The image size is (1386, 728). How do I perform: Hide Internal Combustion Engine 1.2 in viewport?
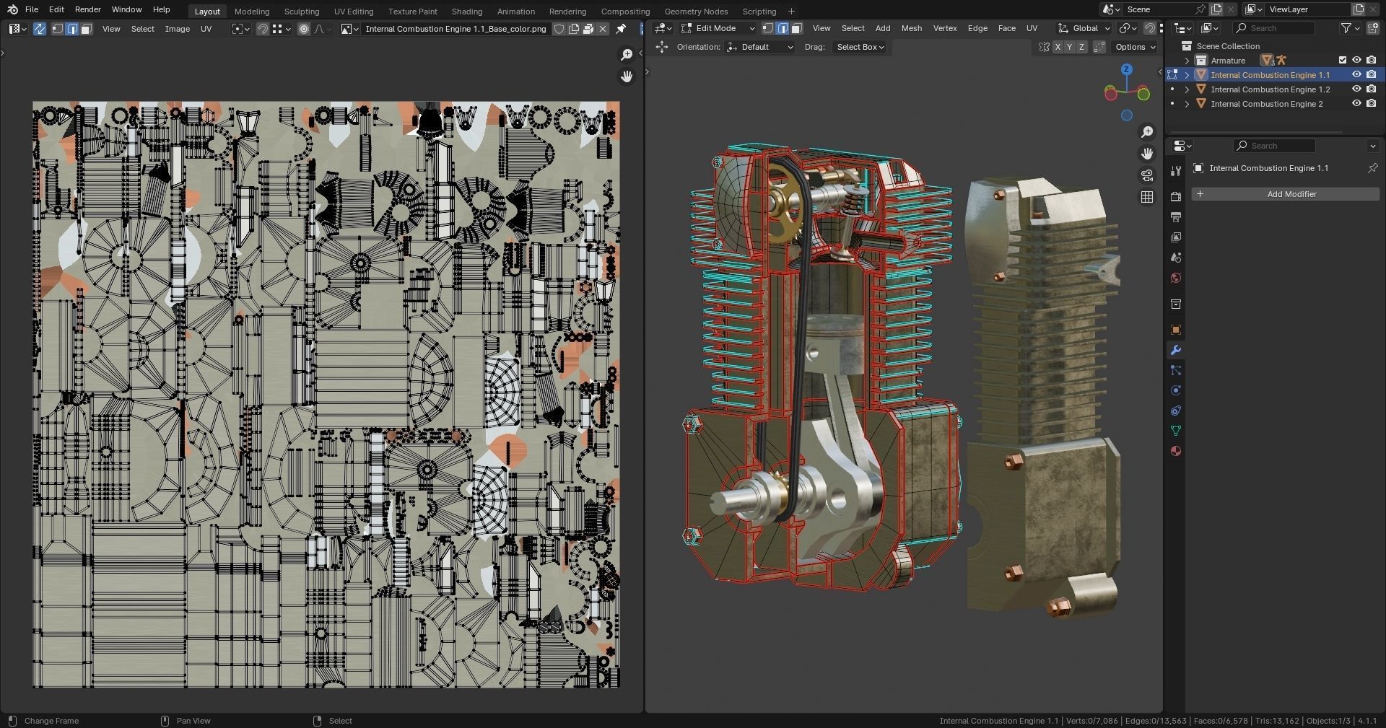tap(1356, 89)
